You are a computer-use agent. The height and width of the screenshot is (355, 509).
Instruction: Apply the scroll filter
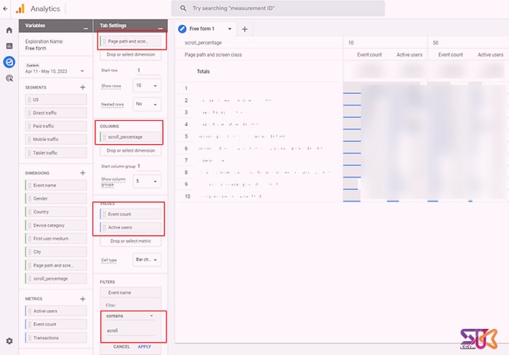(x=144, y=347)
